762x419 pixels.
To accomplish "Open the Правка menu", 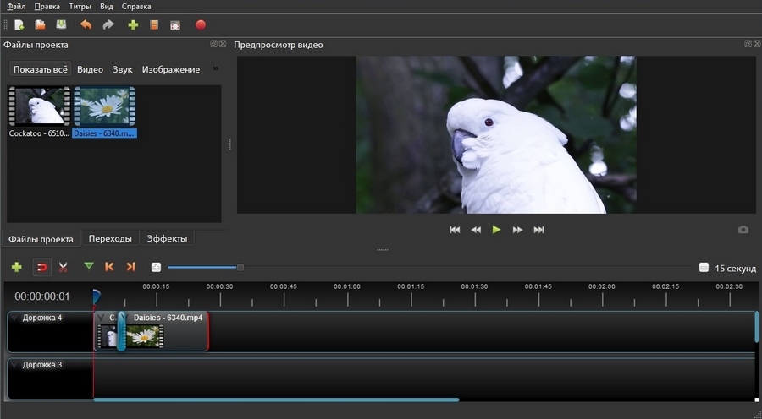I will tap(47, 6).
